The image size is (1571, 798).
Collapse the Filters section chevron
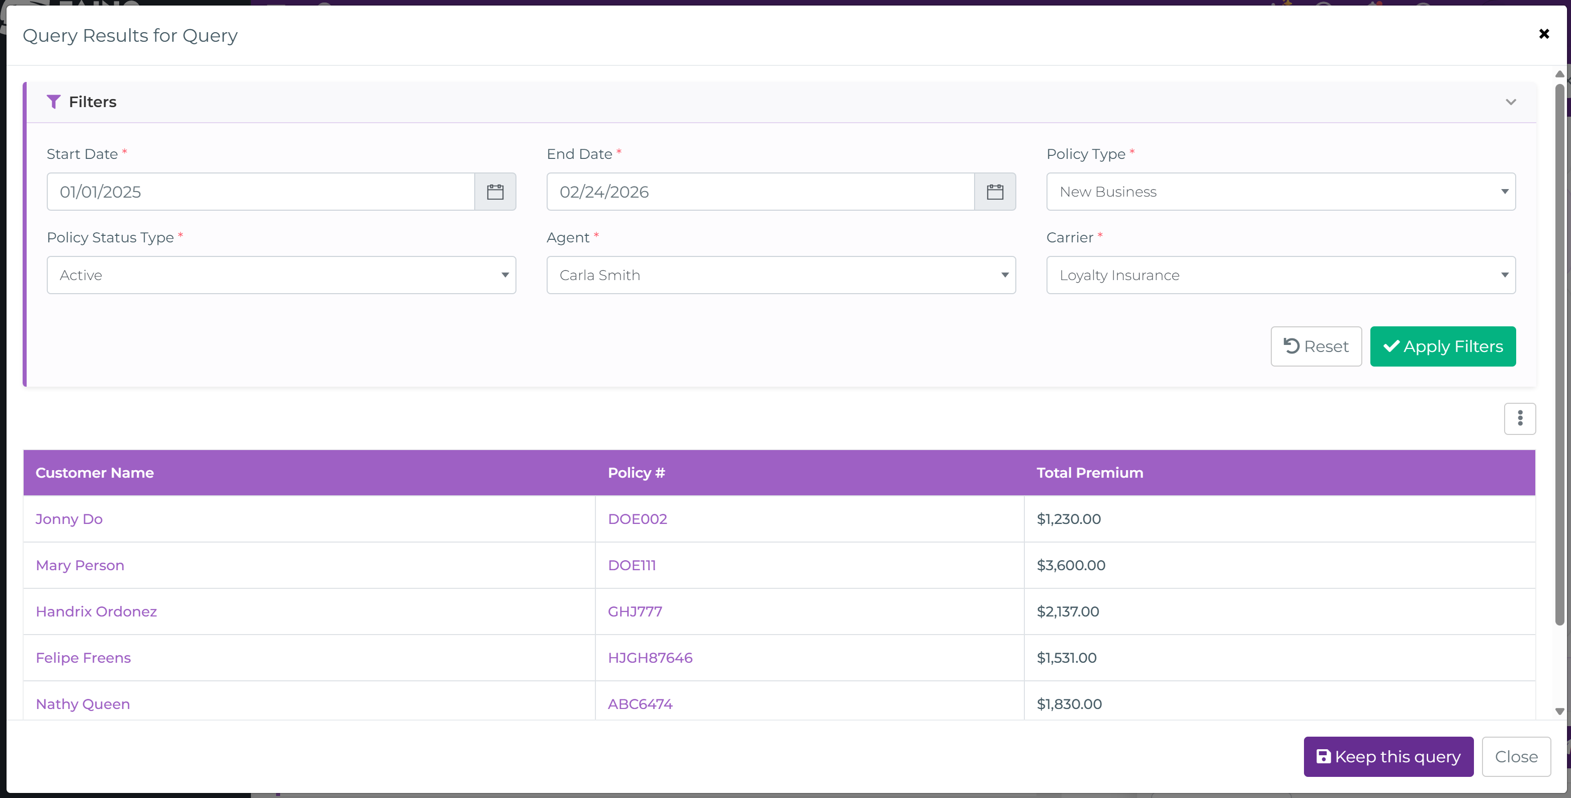(x=1510, y=102)
